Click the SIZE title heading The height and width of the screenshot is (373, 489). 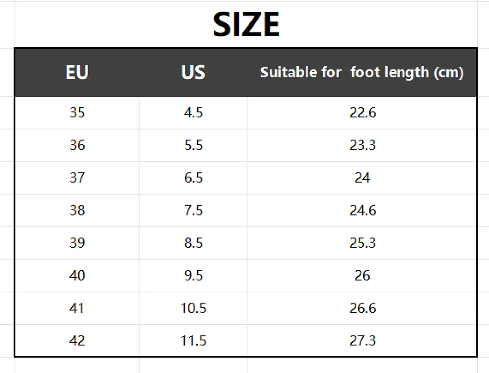(x=246, y=24)
